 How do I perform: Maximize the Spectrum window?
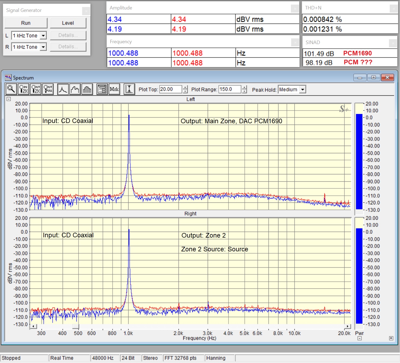374,78
